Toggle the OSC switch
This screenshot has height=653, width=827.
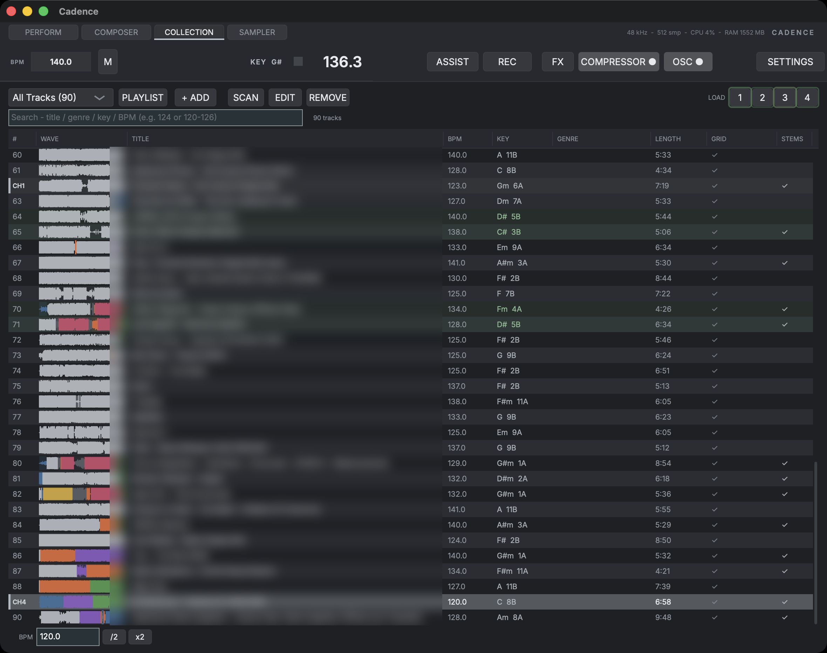[688, 62]
